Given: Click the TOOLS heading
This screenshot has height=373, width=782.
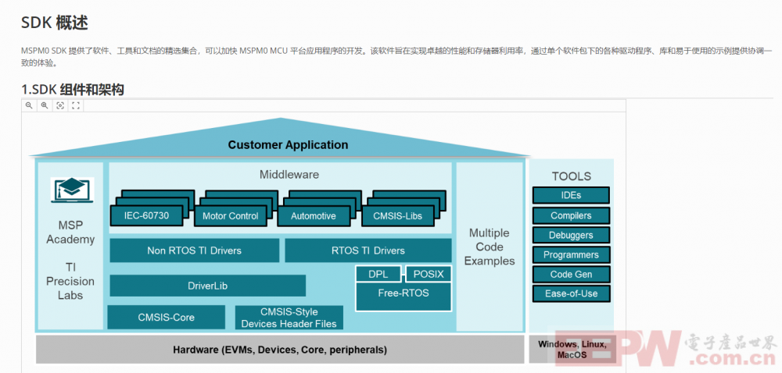Looking at the screenshot, I should [x=571, y=176].
